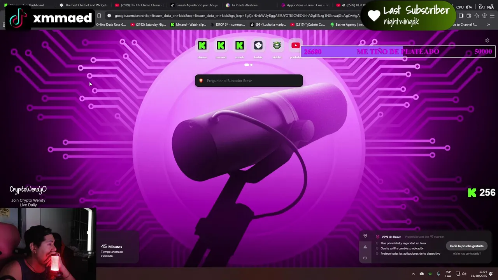Open the 'stream' Kick shortcut tile
The image size is (498, 280).
point(202,46)
